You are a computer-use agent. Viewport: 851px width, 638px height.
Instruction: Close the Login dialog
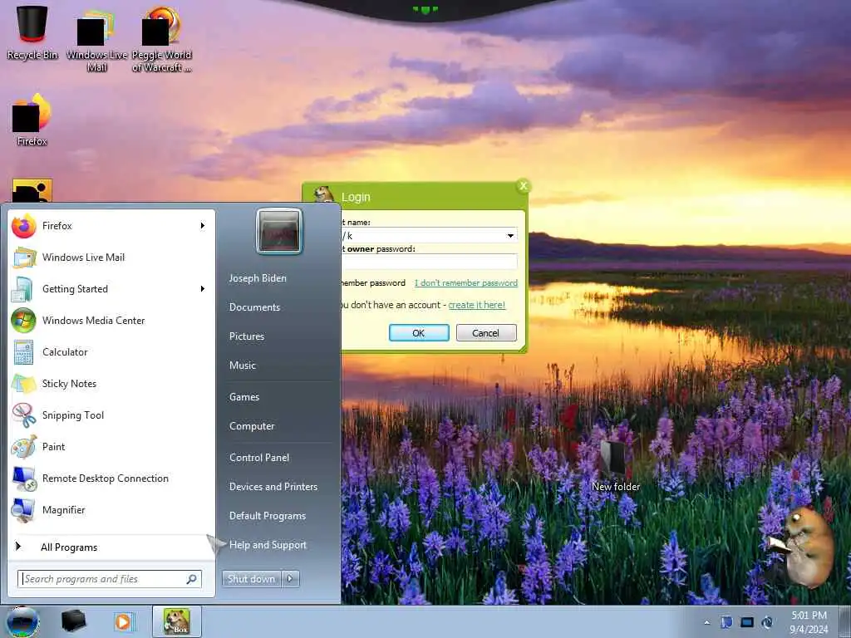[524, 186]
